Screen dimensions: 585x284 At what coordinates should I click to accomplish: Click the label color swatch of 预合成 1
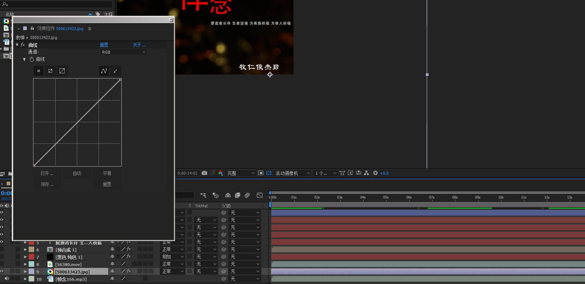(32, 250)
